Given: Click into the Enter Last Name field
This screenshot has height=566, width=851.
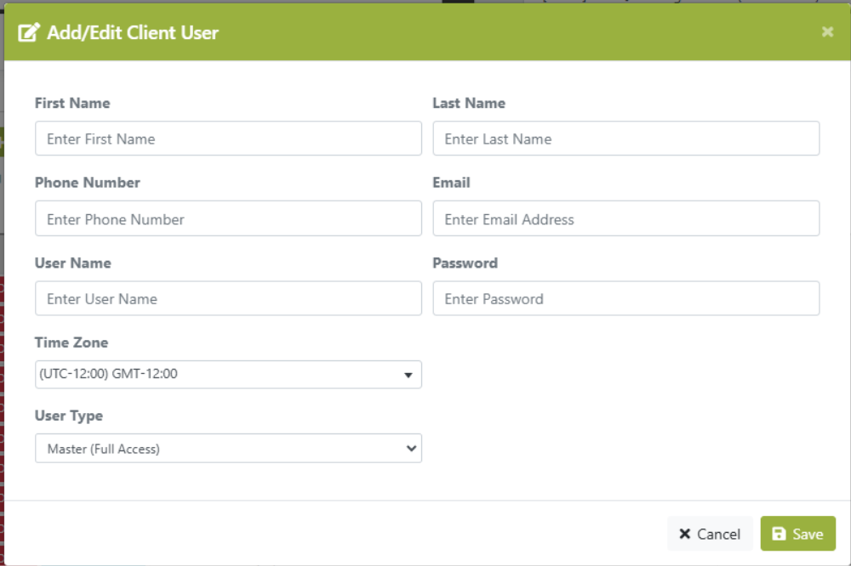Looking at the screenshot, I should click(625, 139).
